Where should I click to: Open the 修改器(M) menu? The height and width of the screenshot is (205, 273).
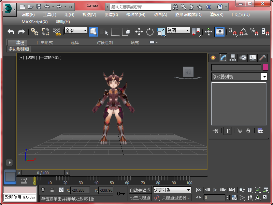135,15
